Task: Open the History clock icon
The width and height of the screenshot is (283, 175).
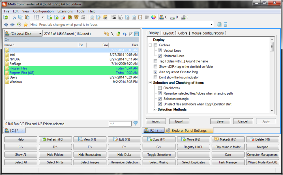Action: 19,25
